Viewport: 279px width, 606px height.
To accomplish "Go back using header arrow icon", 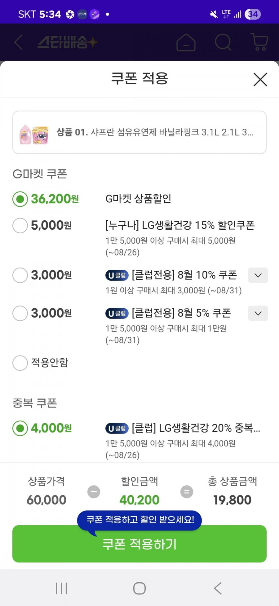I will (18, 42).
